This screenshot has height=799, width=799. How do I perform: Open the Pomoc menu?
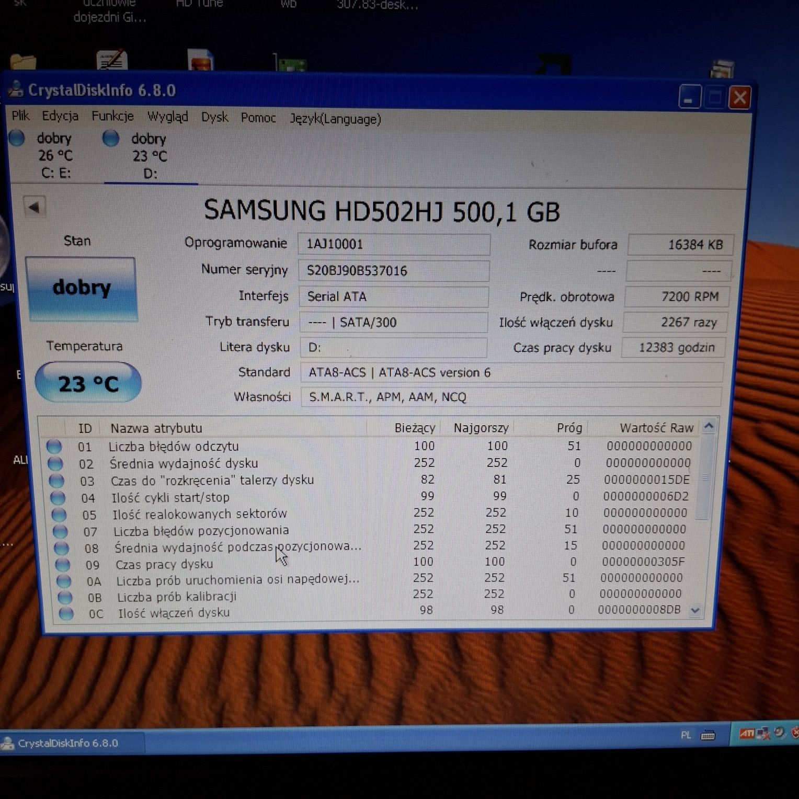tap(258, 118)
